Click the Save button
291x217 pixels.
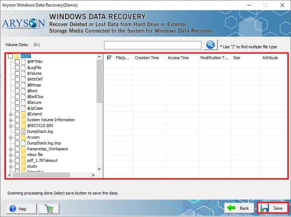[x=273, y=208]
